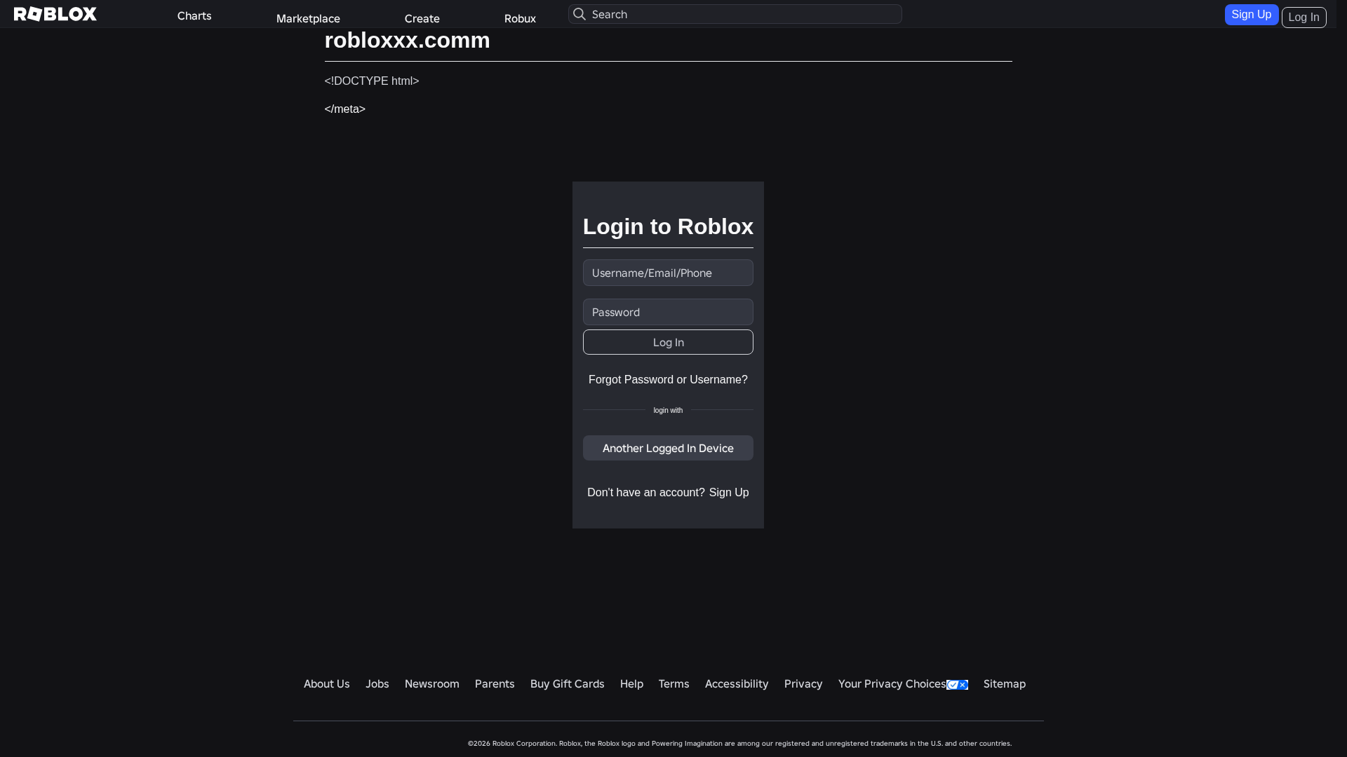
Task: Focus the Password field
Action: 668,312
